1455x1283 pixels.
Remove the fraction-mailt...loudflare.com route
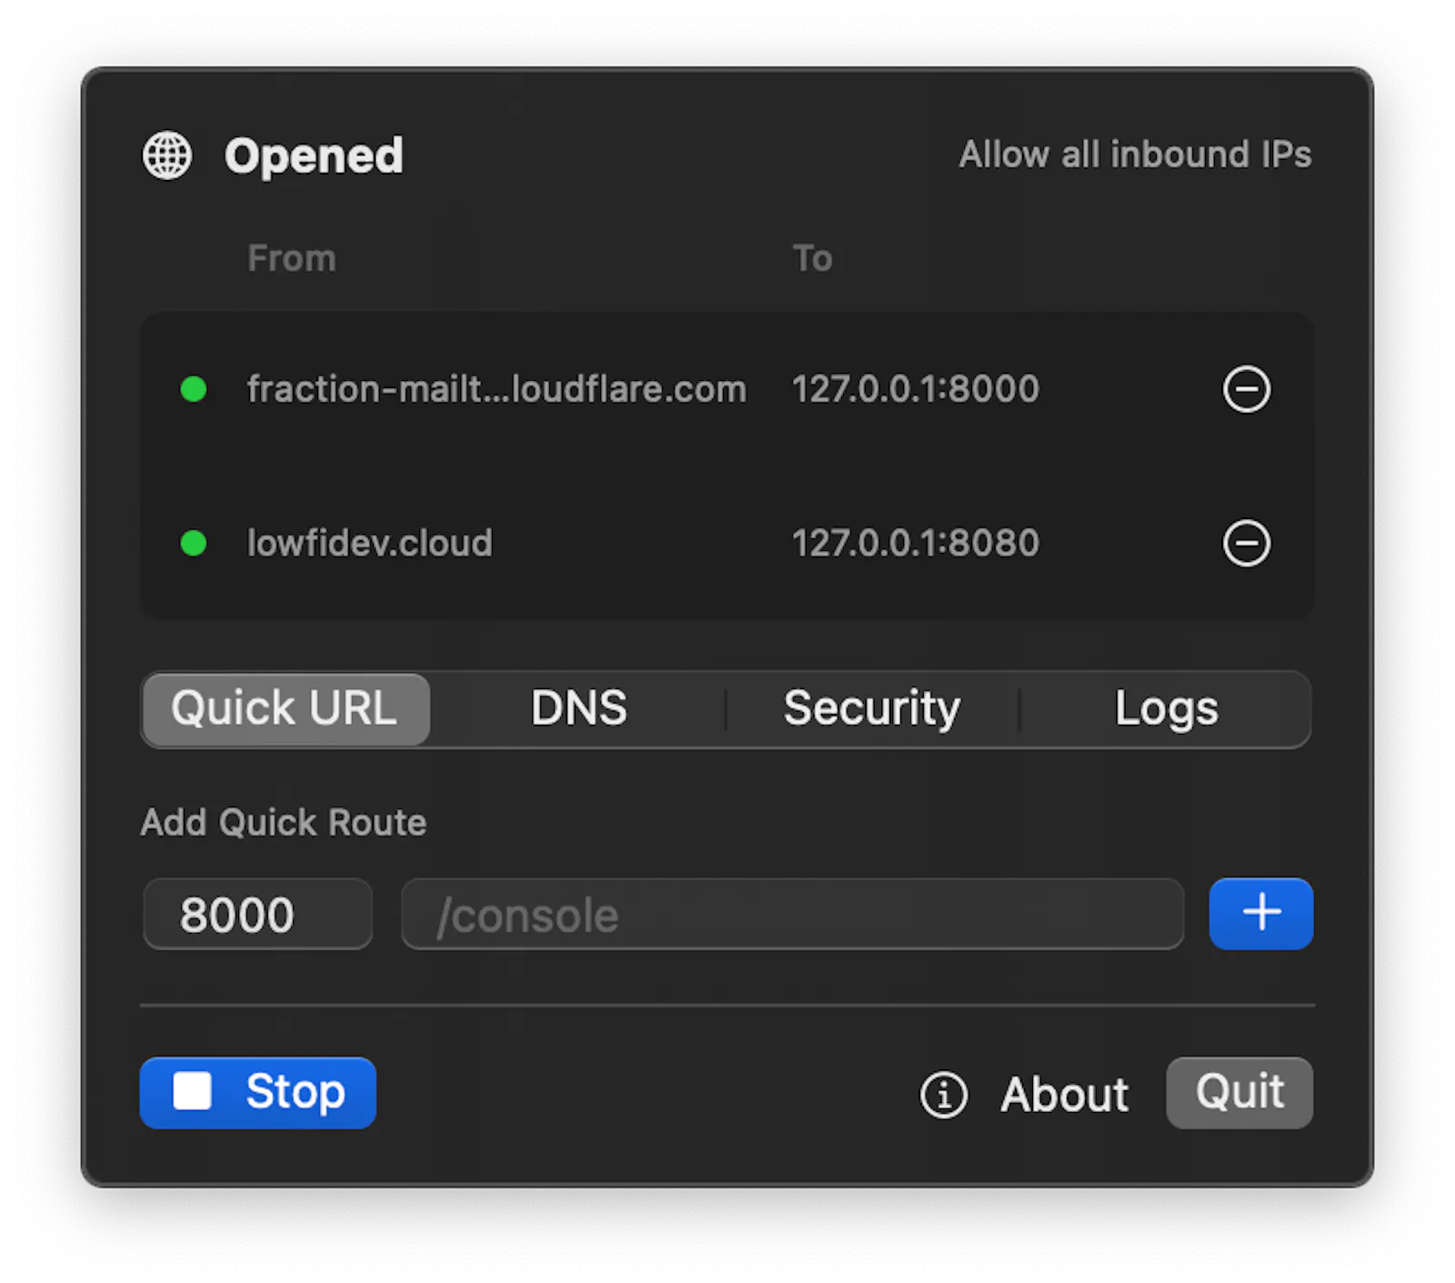click(x=1246, y=389)
